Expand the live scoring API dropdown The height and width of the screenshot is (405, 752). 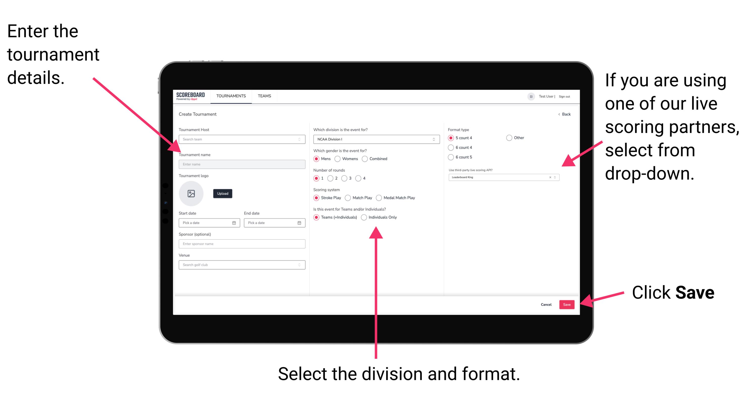556,178
